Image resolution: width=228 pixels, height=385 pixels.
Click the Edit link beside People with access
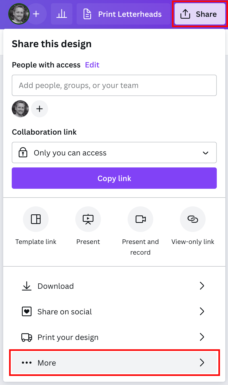pos(92,65)
